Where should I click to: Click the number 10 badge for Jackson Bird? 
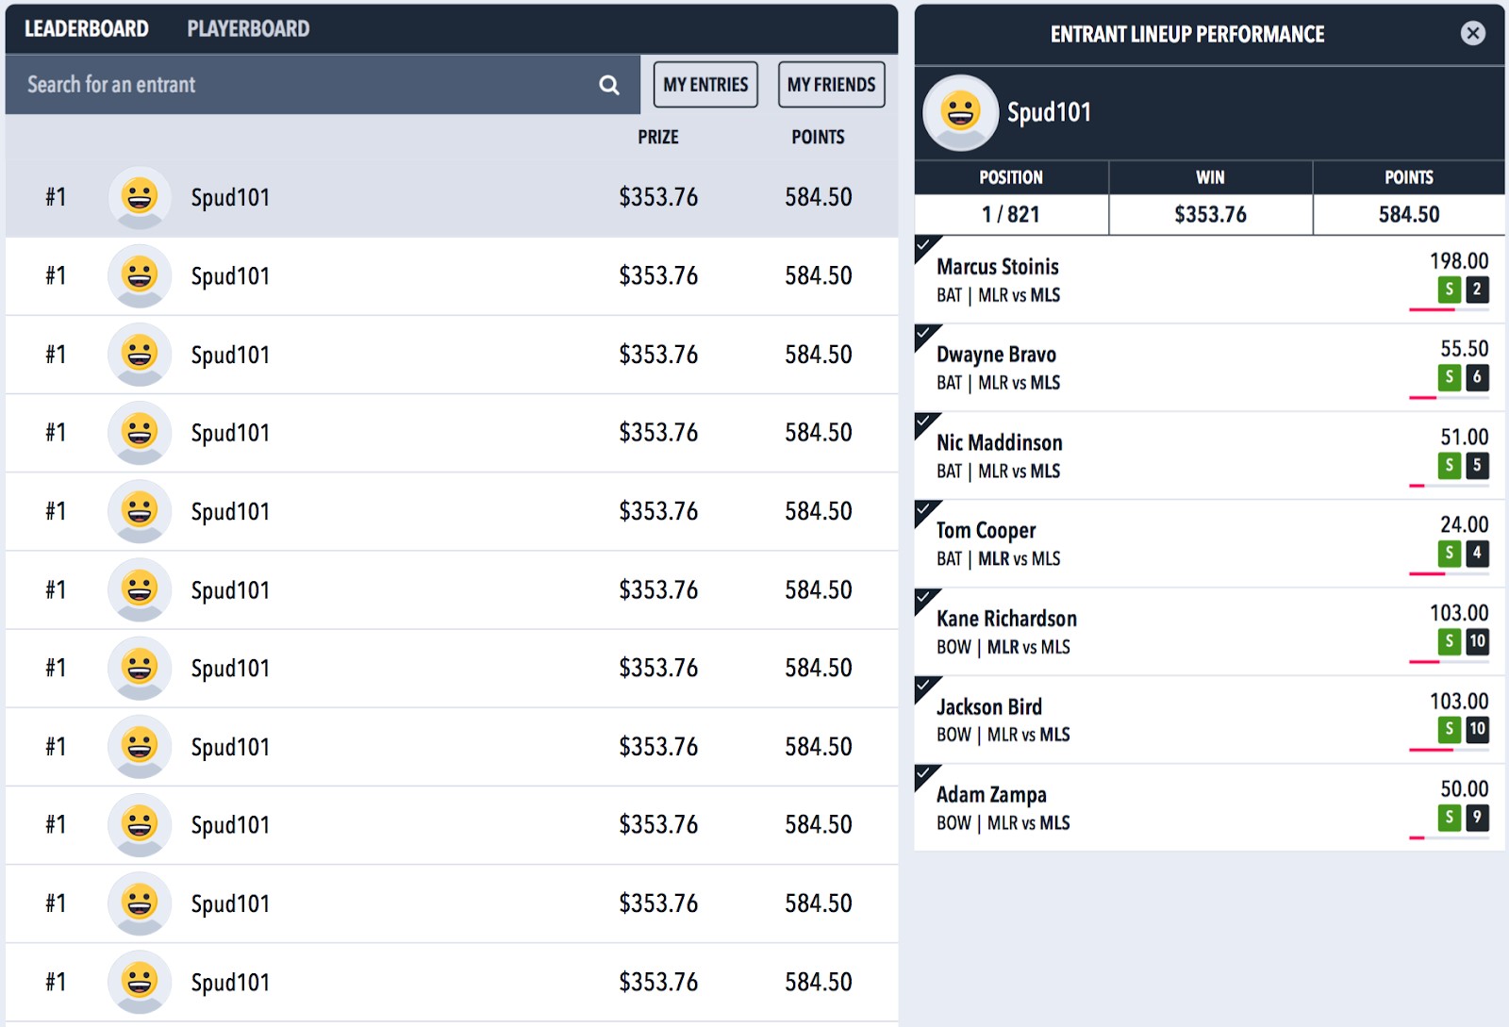1477,729
